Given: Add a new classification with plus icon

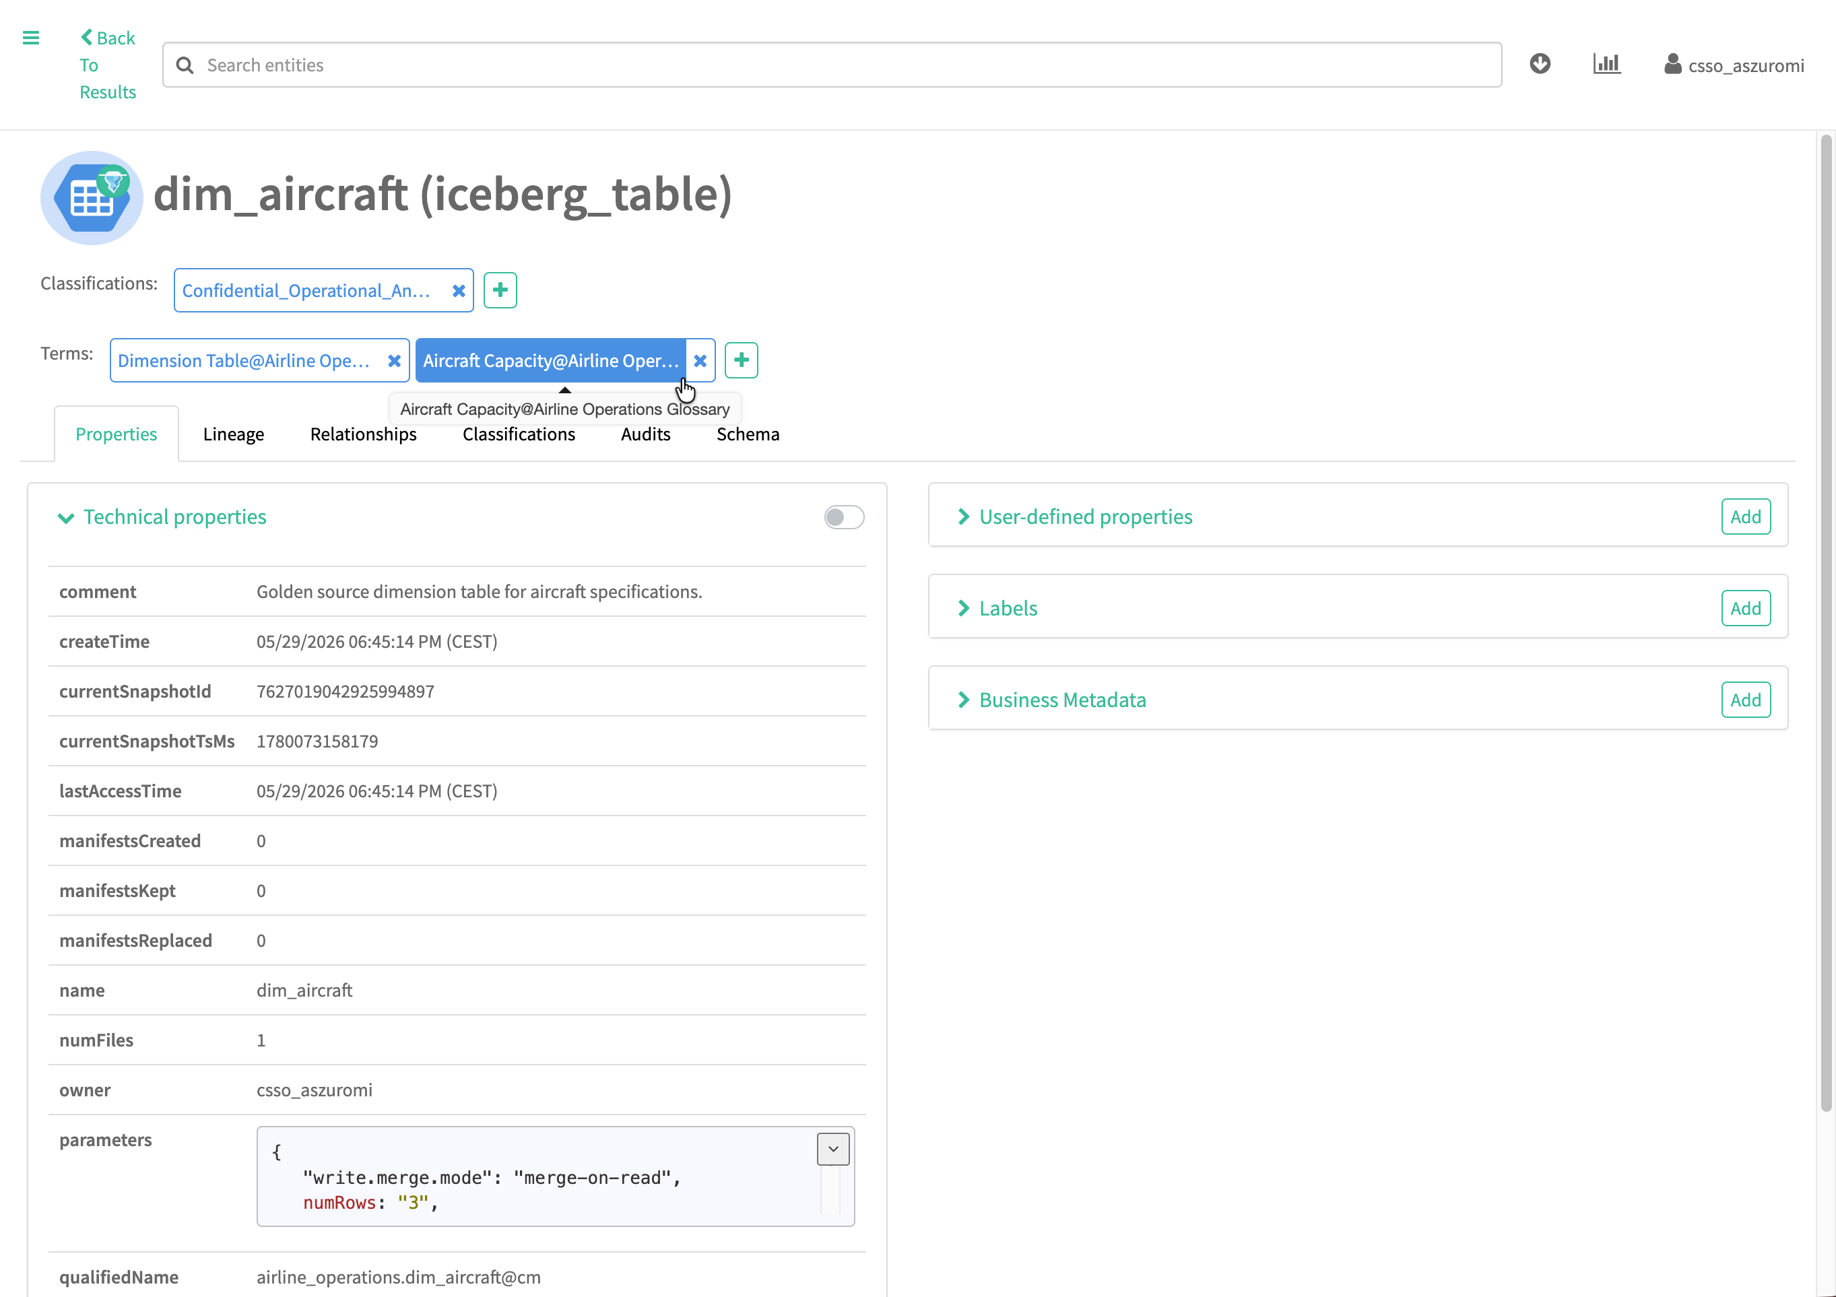Looking at the screenshot, I should pos(500,290).
